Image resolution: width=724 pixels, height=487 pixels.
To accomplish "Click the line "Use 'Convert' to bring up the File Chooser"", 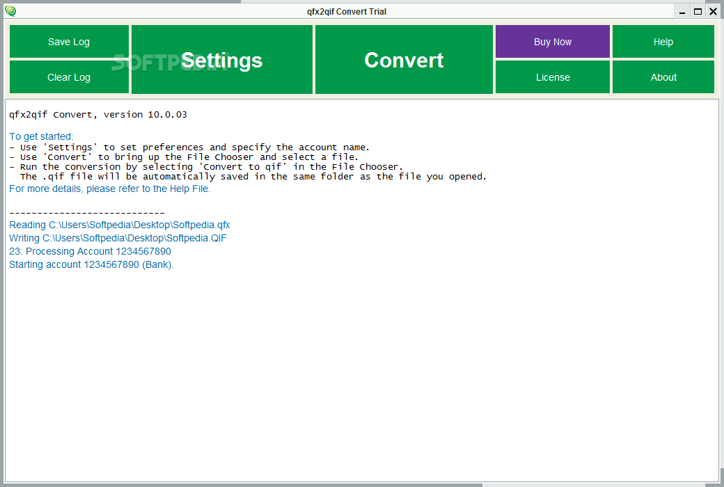I will click(184, 157).
